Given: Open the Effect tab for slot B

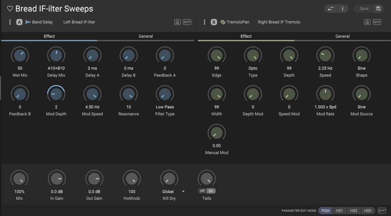Looking at the screenshot, I should click(246, 36).
